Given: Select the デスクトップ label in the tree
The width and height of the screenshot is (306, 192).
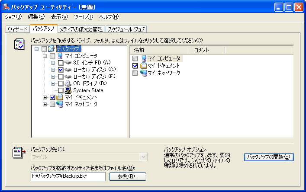Looking at the screenshot, I should (68, 49).
